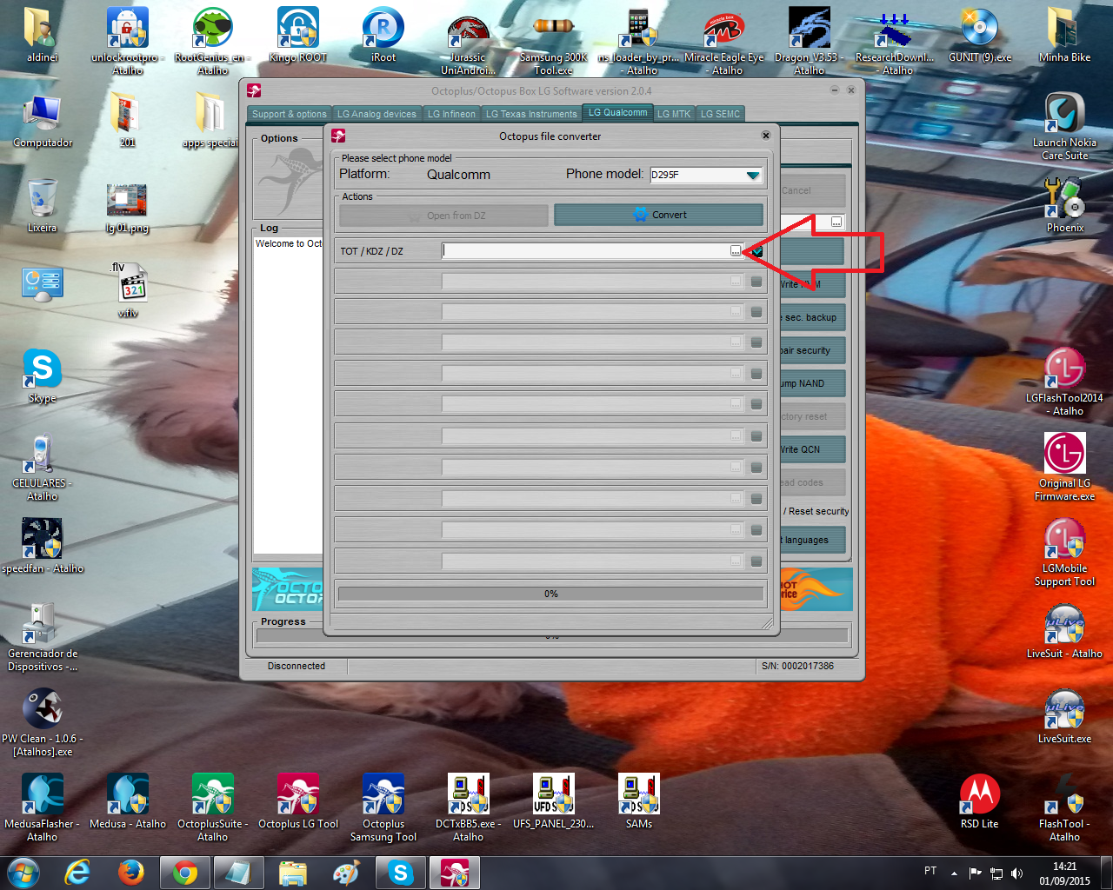Click the languages button in the main window

coord(812,540)
